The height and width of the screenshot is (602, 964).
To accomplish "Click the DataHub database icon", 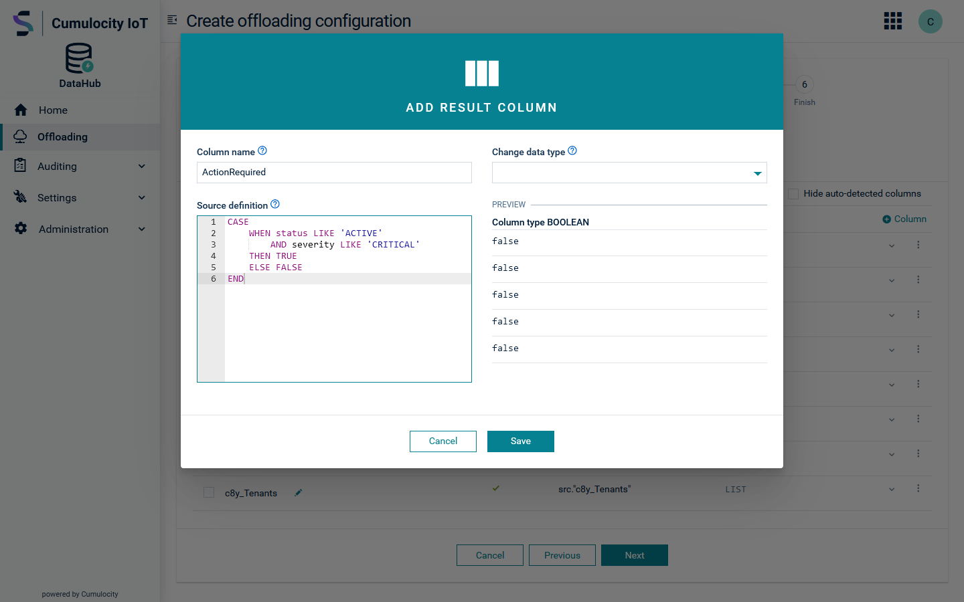I will coord(79,58).
